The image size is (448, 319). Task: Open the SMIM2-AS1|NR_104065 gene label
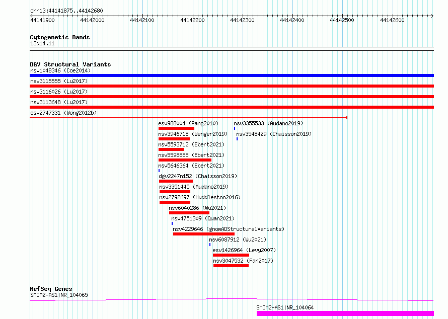point(59,295)
